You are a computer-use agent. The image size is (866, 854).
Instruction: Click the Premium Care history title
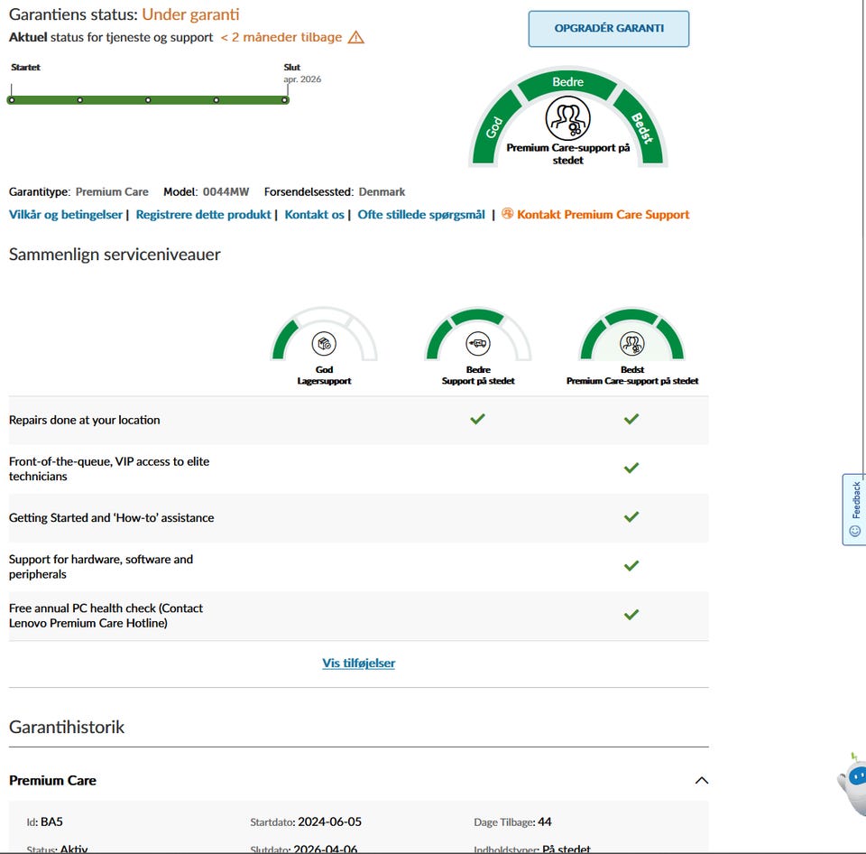52,781
